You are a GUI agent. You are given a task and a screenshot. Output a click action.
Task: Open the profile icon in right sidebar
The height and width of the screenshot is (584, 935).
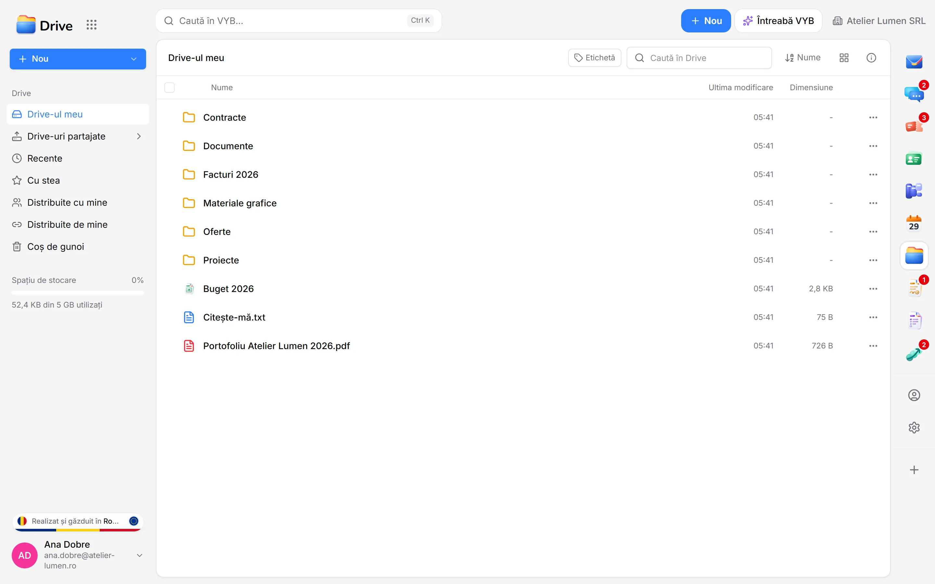click(914, 395)
